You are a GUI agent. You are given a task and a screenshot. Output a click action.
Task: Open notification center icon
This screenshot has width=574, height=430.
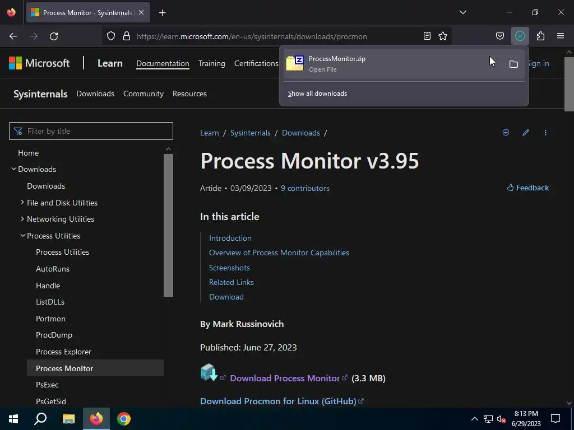(x=556, y=419)
